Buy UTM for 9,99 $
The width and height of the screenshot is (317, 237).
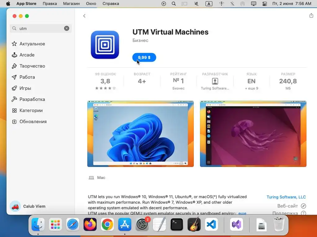point(144,57)
